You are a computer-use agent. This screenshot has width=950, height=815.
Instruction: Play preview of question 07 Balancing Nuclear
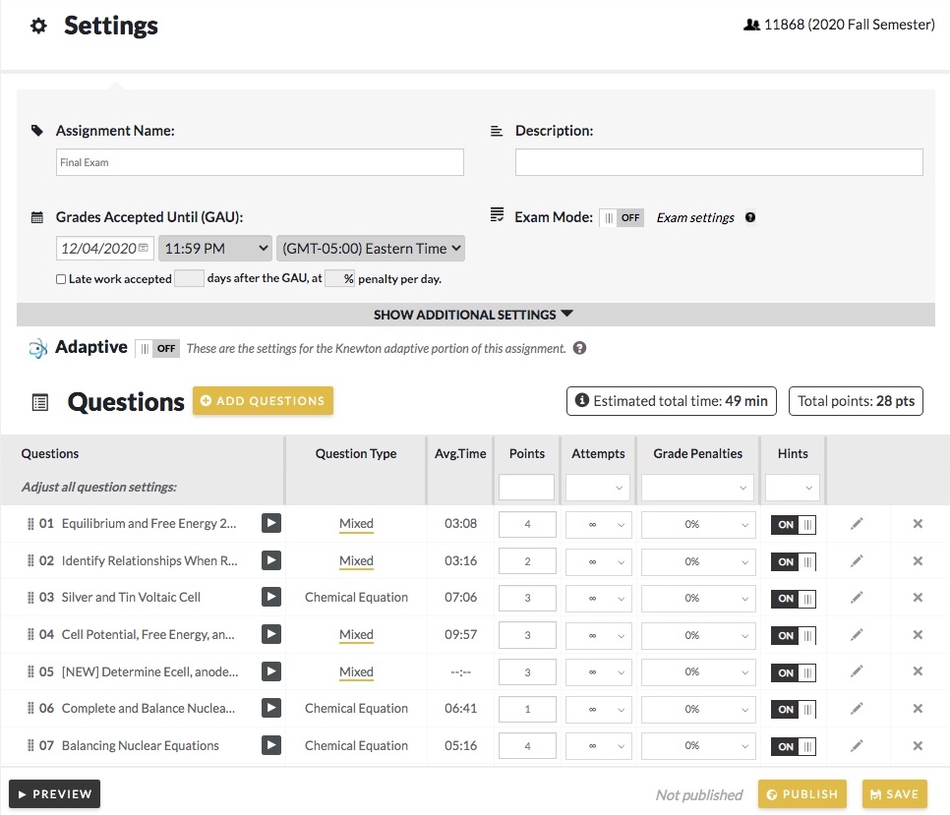tap(270, 745)
